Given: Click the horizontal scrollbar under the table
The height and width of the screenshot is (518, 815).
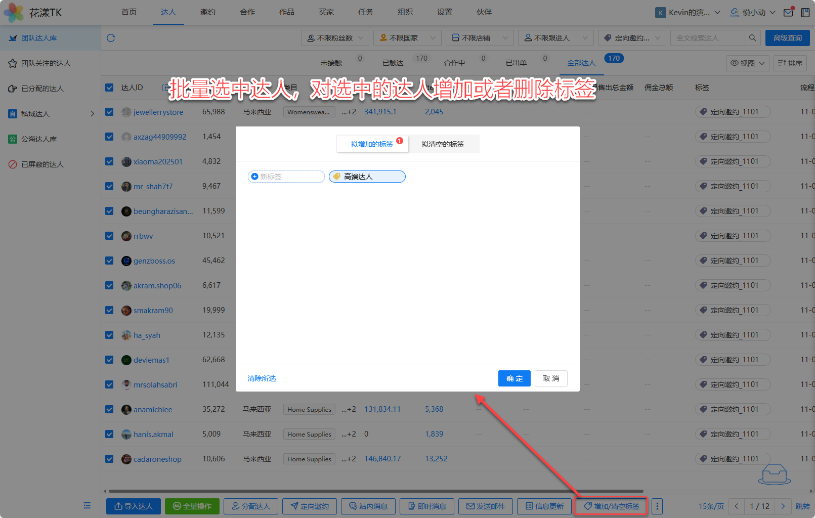Looking at the screenshot, I should coord(374,491).
